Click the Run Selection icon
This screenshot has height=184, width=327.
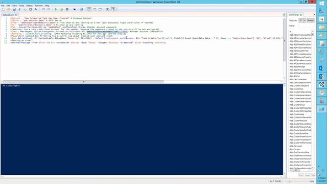[x=61, y=9]
